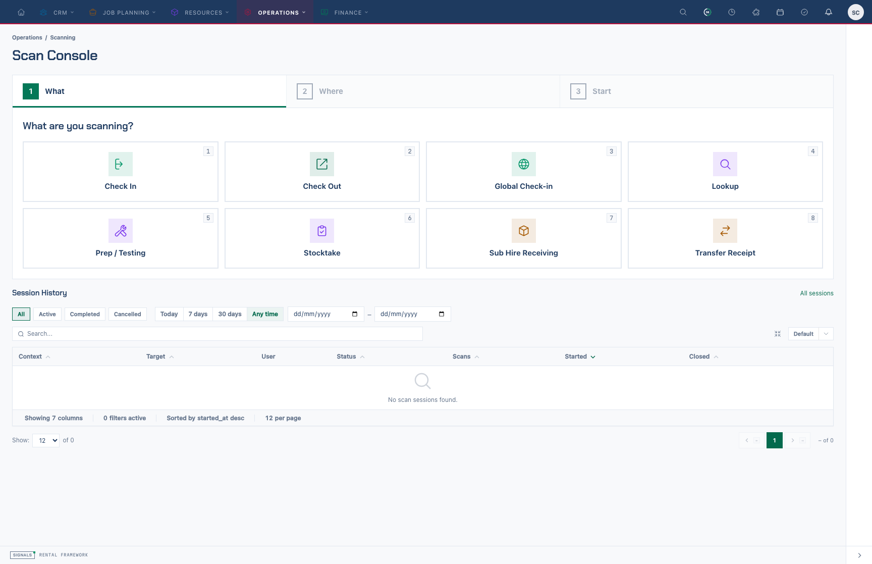Limit session history to 7 days
The height and width of the screenshot is (564, 872).
click(x=198, y=314)
